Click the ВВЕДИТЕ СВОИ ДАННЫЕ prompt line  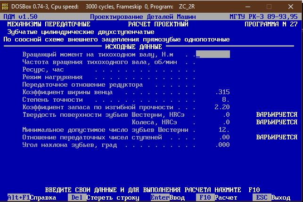[x=153, y=190]
